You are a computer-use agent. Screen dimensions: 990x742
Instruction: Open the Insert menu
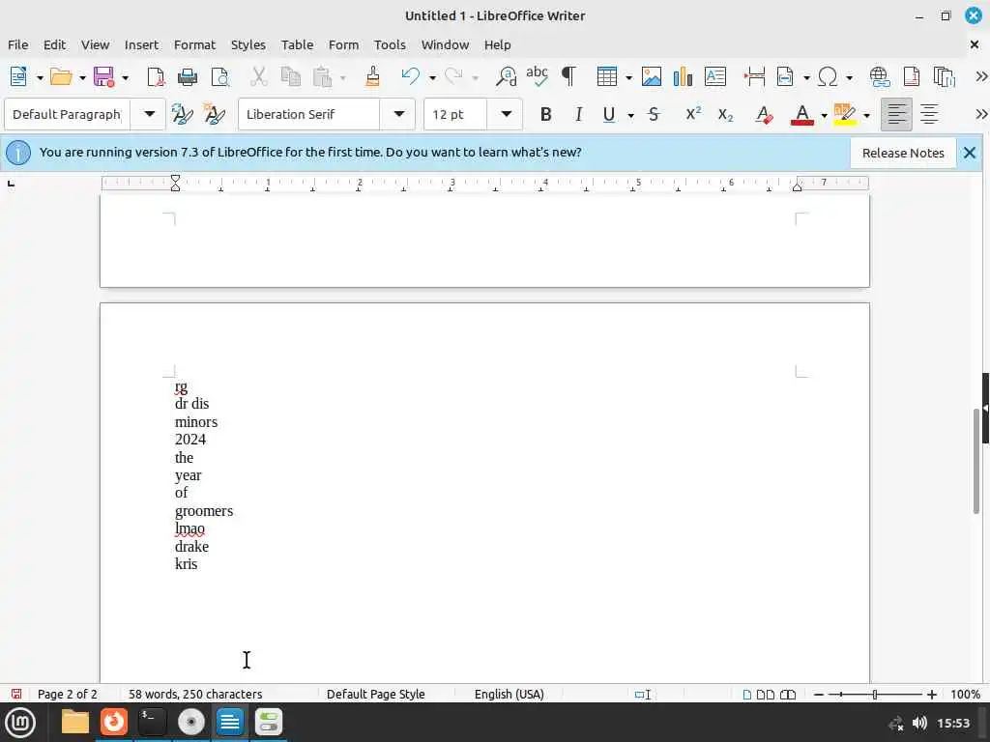[141, 44]
